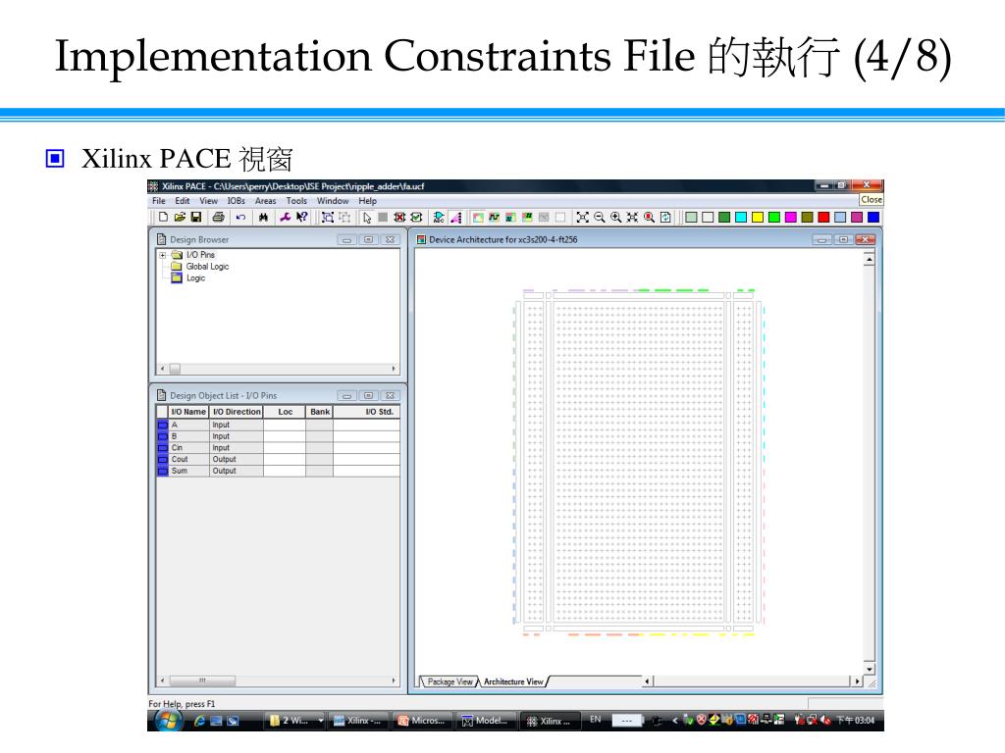The width and height of the screenshot is (1005, 753).
Task: Click the Windows Start orb
Action: [x=168, y=721]
